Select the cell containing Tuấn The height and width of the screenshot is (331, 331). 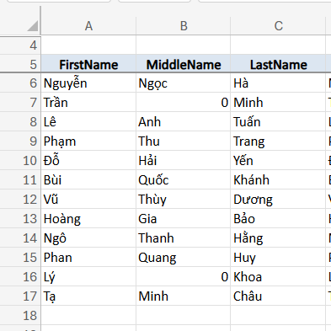(x=278, y=122)
